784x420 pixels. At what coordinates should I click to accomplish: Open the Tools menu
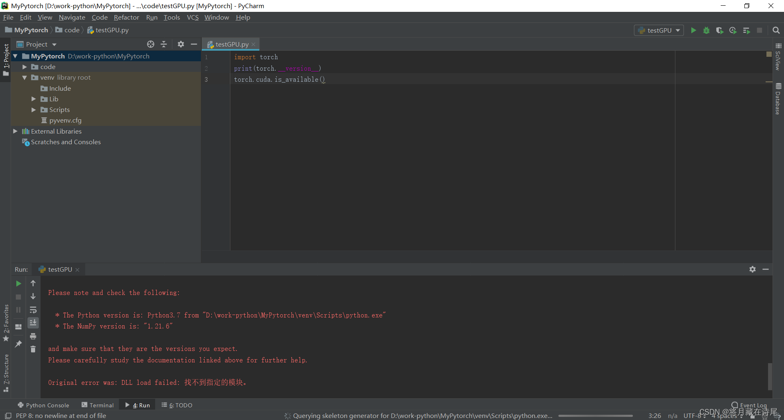point(171,17)
